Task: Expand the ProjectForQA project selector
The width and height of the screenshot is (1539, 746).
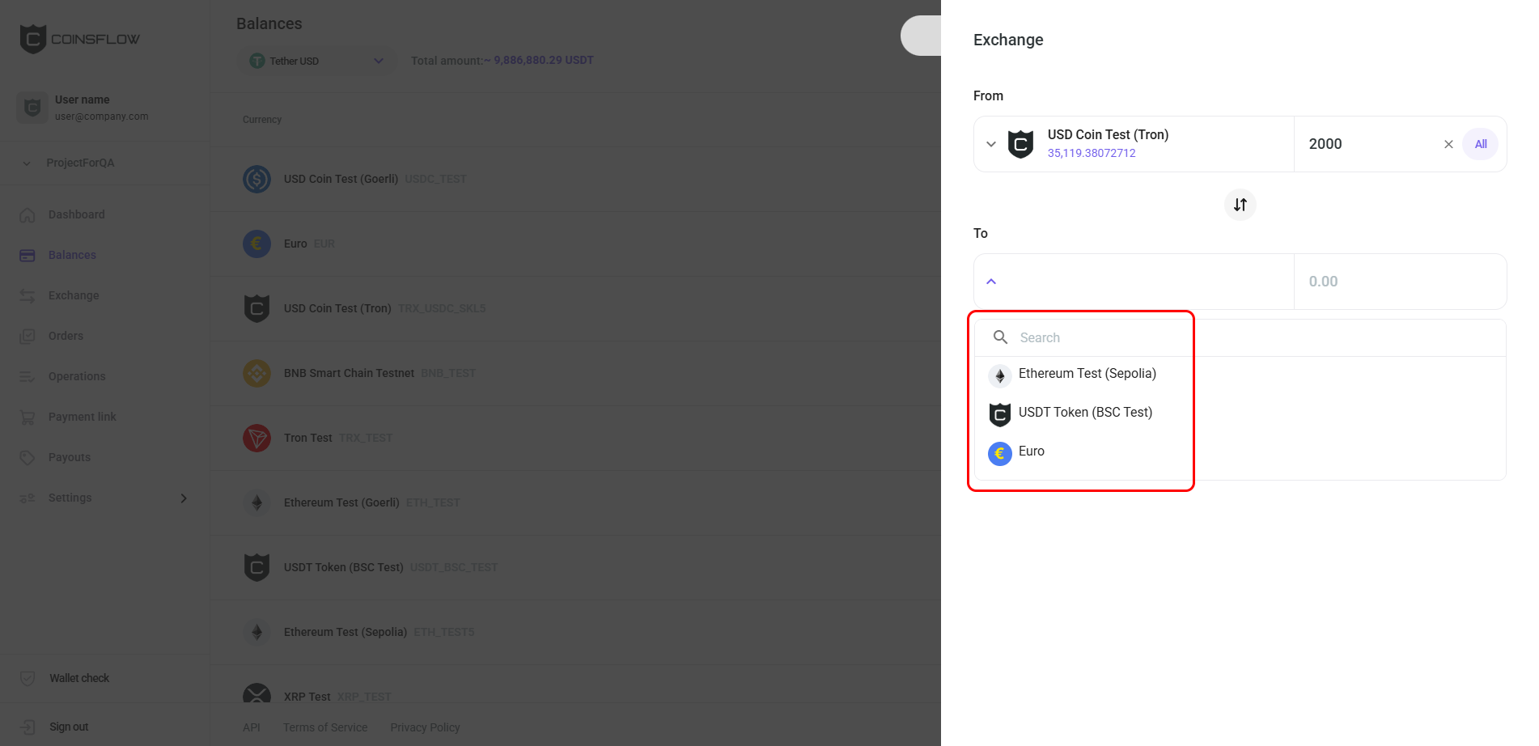Action: click(79, 163)
